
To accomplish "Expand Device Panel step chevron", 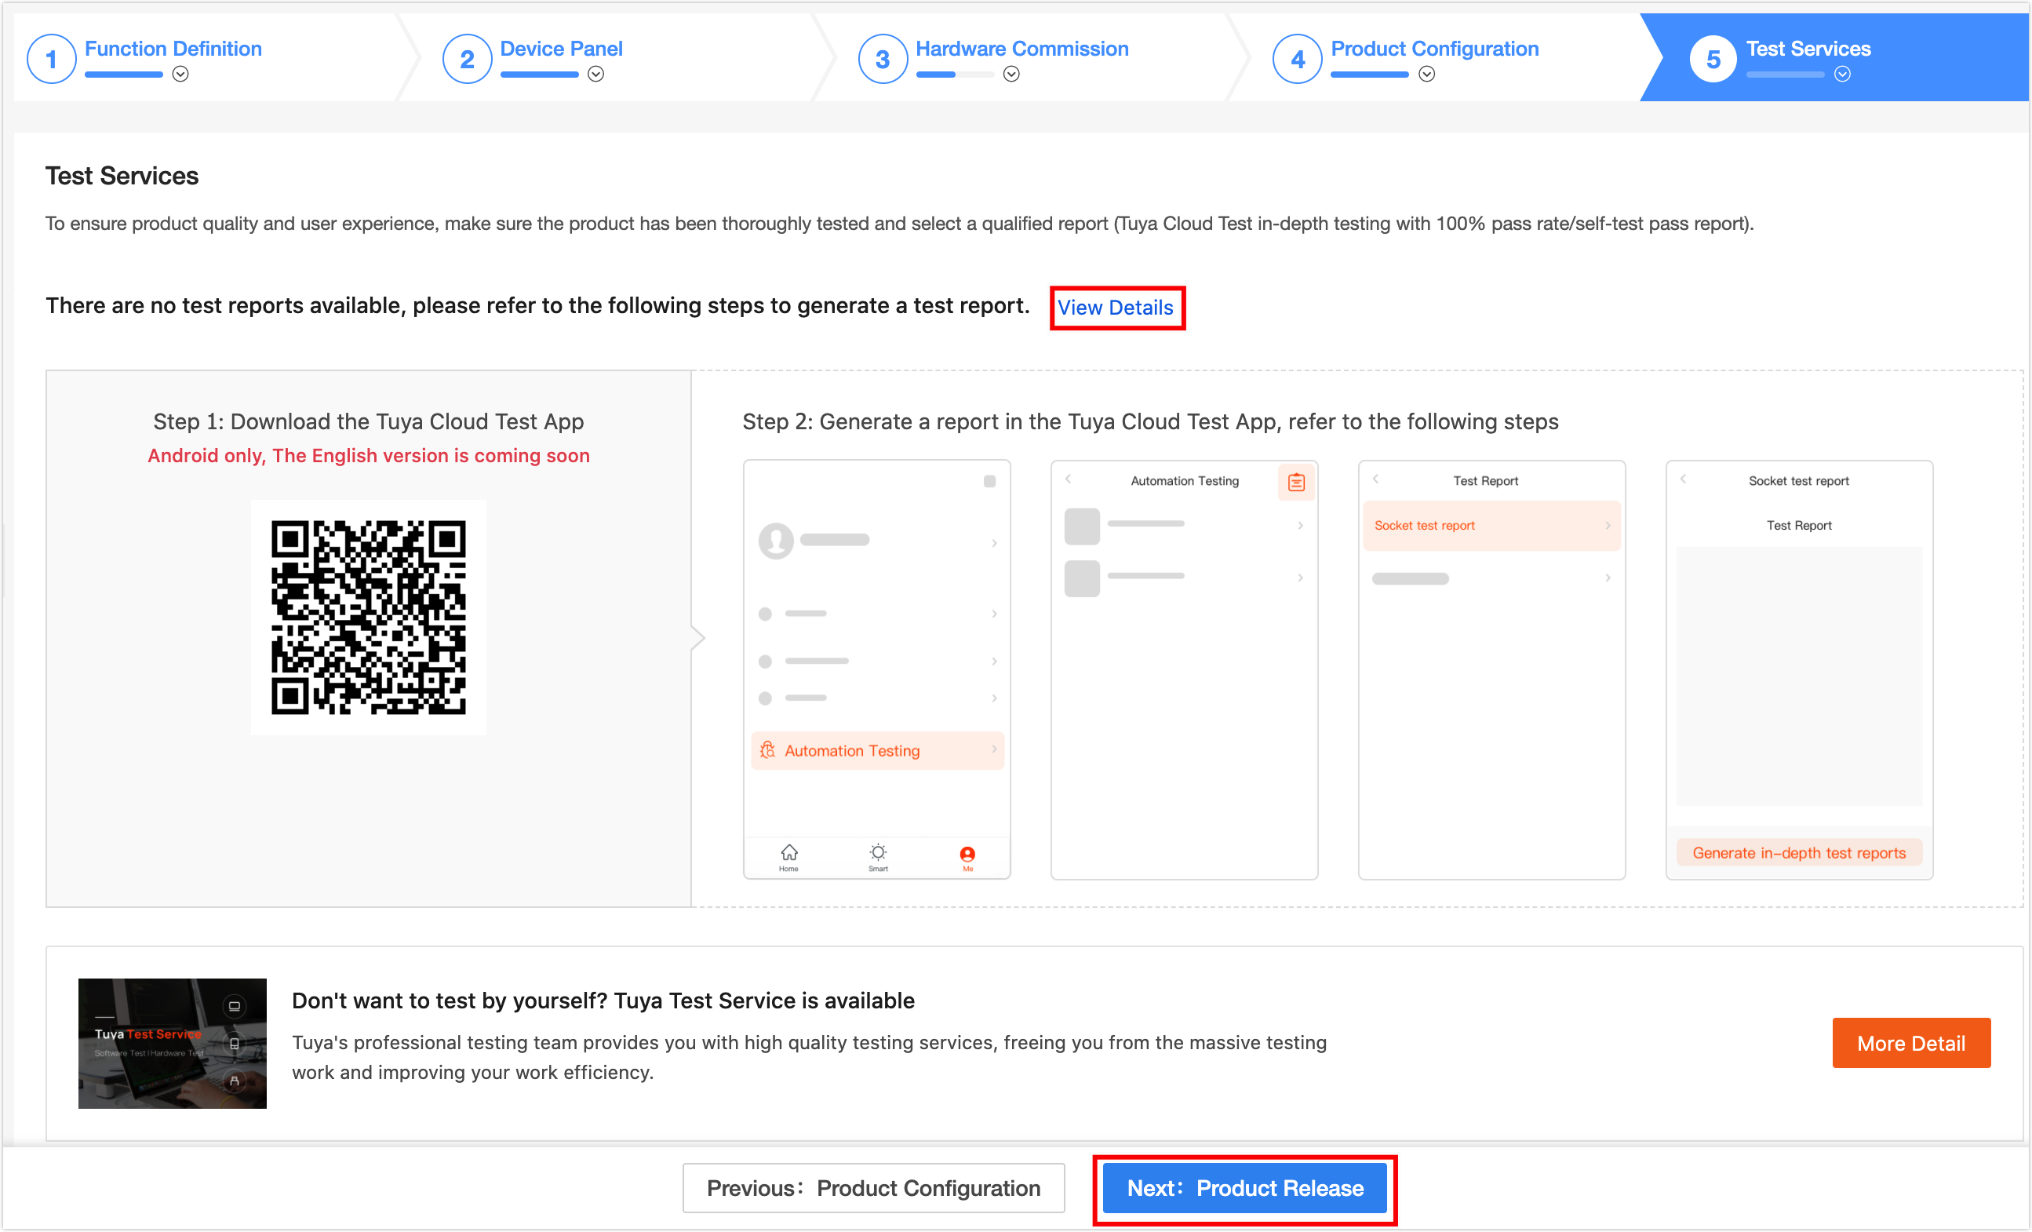I will 596,75.
